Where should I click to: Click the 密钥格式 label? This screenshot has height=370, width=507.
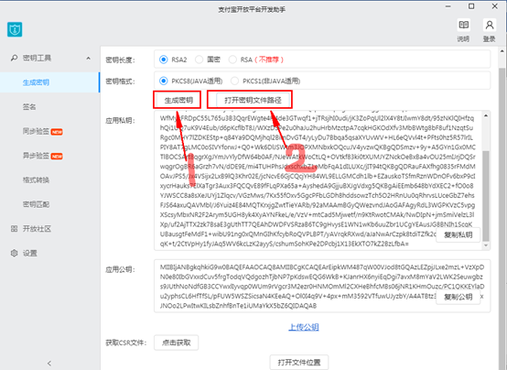click(120, 82)
